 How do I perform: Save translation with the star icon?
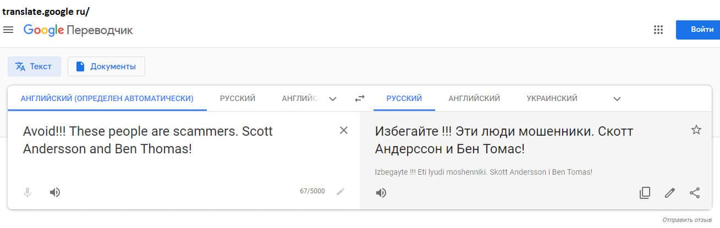coord(696,130)
